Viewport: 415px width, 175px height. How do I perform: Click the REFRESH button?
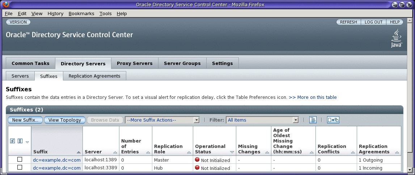(x=348, y=22)
